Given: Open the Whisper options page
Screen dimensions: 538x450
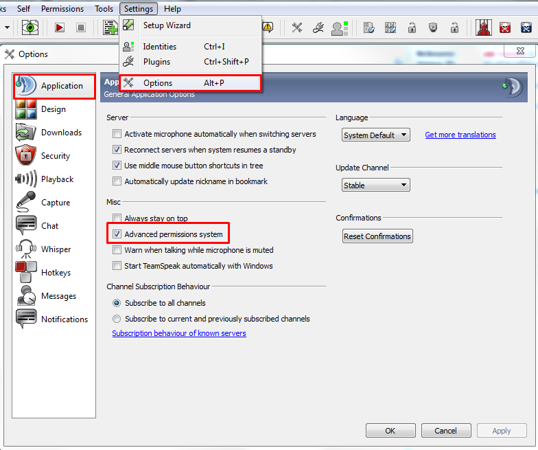Looking at the screenshot, I should 54,249.
